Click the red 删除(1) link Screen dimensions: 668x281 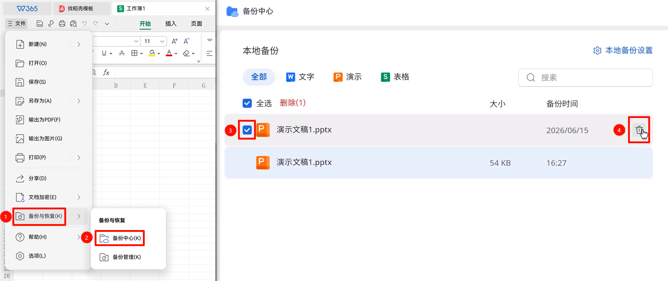point(293,103)
